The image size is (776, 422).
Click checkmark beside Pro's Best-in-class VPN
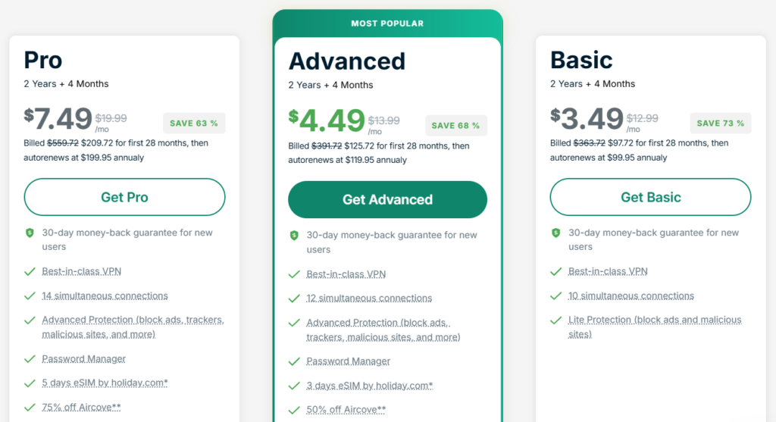point(30,271)
